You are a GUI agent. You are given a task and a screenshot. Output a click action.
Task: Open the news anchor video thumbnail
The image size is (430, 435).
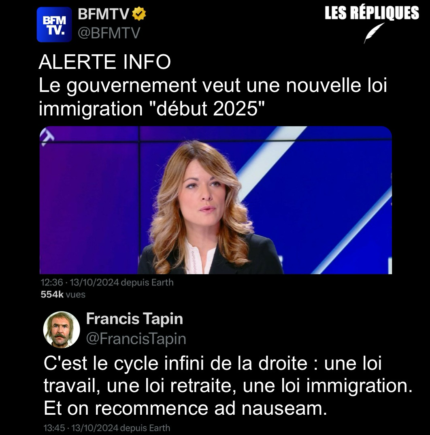[x=215, y=200]
